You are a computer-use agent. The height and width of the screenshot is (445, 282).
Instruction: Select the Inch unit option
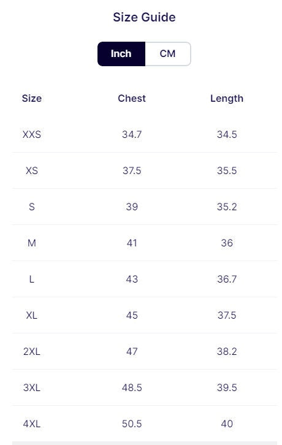tap(121, 54)
